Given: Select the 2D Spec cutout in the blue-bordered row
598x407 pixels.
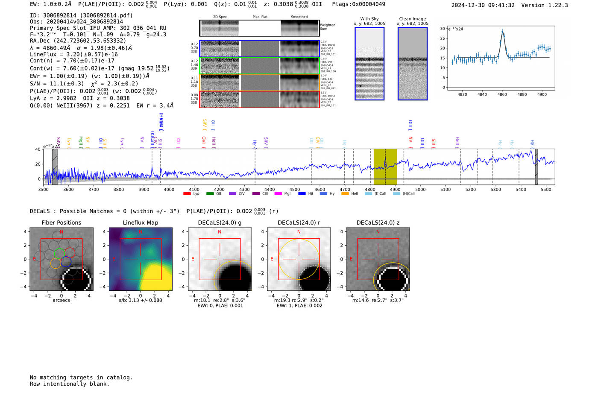Looking at the screenshot, I should (220, 49).
